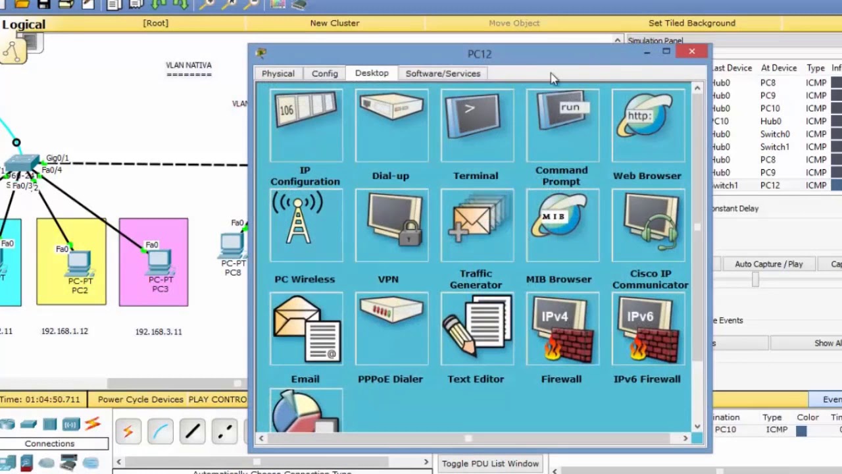Click the 192.168.3.11 address label

click(159, 332)
